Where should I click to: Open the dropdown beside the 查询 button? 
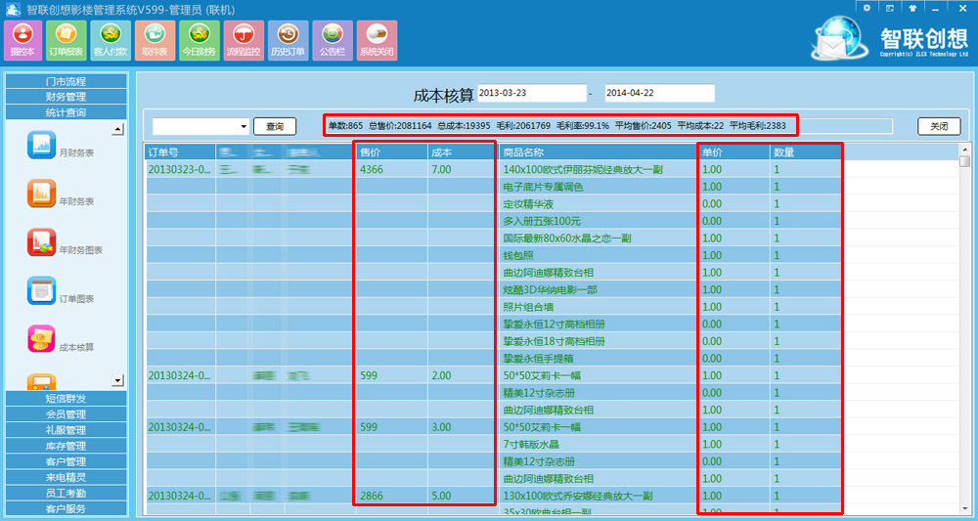(x=244, y=127)
